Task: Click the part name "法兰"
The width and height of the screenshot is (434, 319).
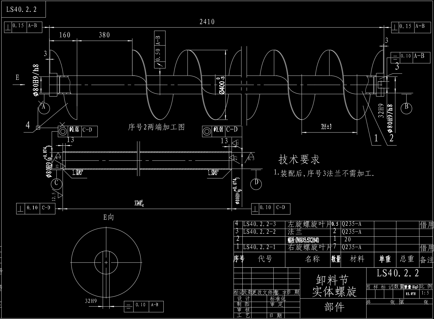Action: (x=294, y=232)
